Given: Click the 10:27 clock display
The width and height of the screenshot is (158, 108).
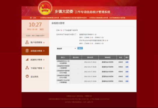Looking at the screenshot, I should pyautogui.click(x=35, y=25).
